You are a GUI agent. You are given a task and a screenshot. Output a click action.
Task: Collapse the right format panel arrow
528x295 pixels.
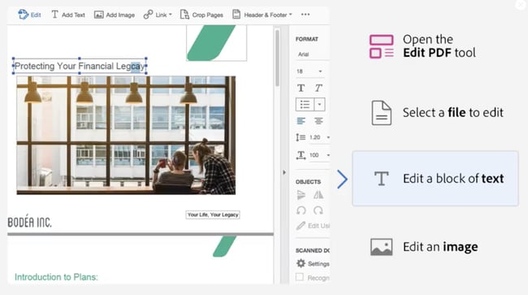coord(284,172)
